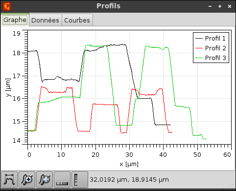Click the Gwyddion app icon in title bar
The image size is (236, 191).
pos(7,6)
